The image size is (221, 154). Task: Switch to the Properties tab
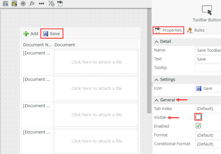[x=168, y=30]
